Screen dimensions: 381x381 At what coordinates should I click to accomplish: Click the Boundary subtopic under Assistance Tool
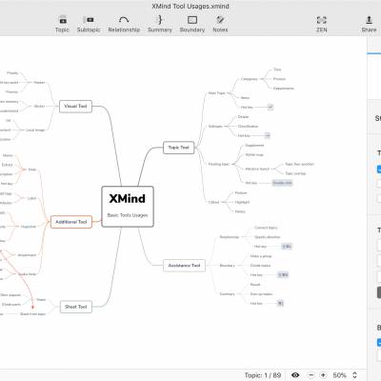pyautogui.click(x=228, y=266)
